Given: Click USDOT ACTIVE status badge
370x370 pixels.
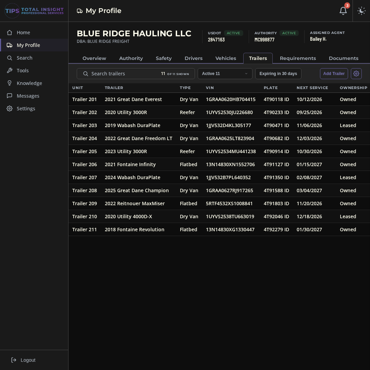Looking at the screenshot, I should tap(233, 33).
